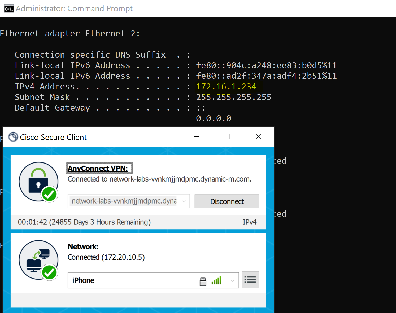Screen dimensions: 396x313
Task: Click subnet mask 255.255.255.255 in Command Prompt
Action: click(234, 97)
